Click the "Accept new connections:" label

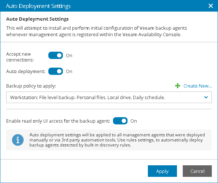click(x=20, y=57)
